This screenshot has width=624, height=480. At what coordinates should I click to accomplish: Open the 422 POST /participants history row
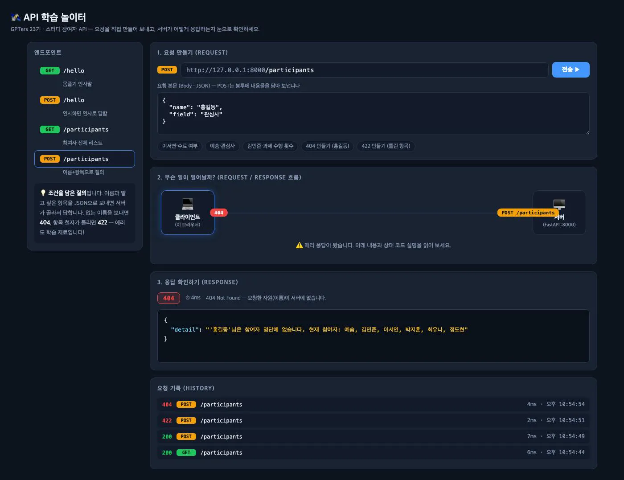click(374, 421)
